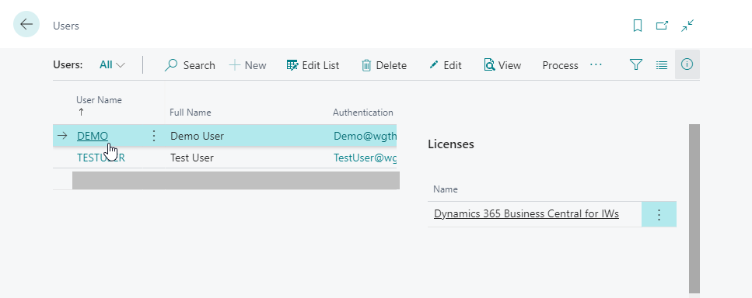
Task: Open the Process menu
Action: coord(560,65)
